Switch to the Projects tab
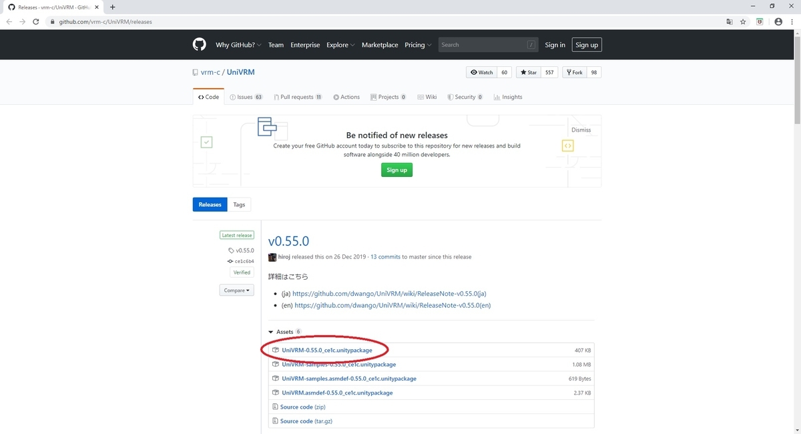801x434 pixels. click(x=388, y=97)
